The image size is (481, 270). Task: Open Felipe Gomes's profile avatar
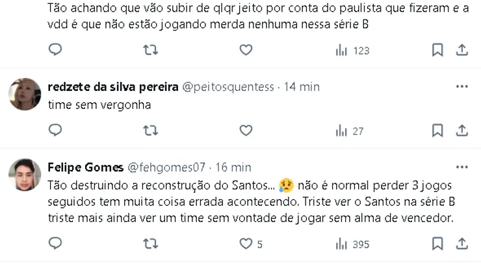pyautogui.click(x=25, y=175)
